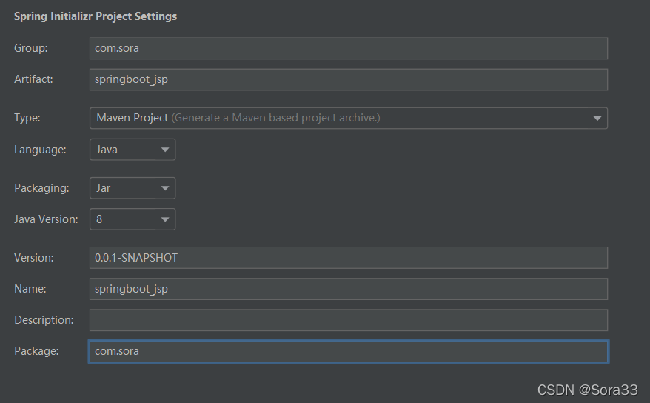
Task: Click the empty Description field
Action: [x=349, y=320]
